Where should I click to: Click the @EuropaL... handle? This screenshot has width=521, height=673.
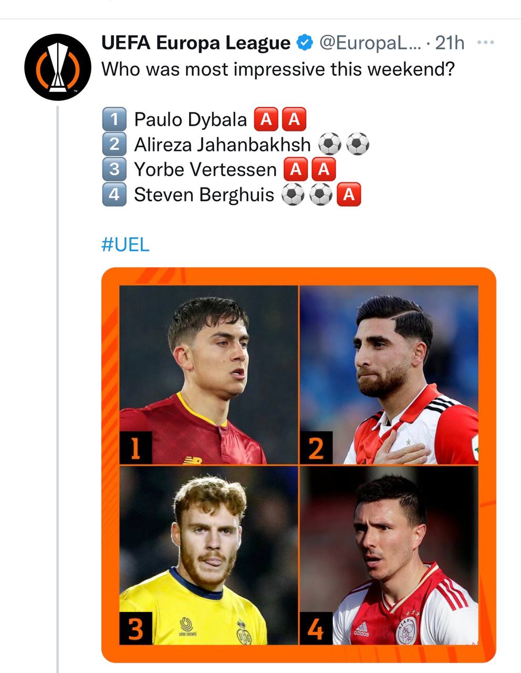(370, 43)
